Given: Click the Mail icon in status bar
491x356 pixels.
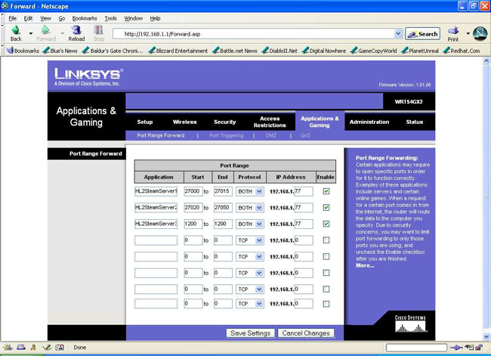Looking at the screenshot, I should (21, 347).
